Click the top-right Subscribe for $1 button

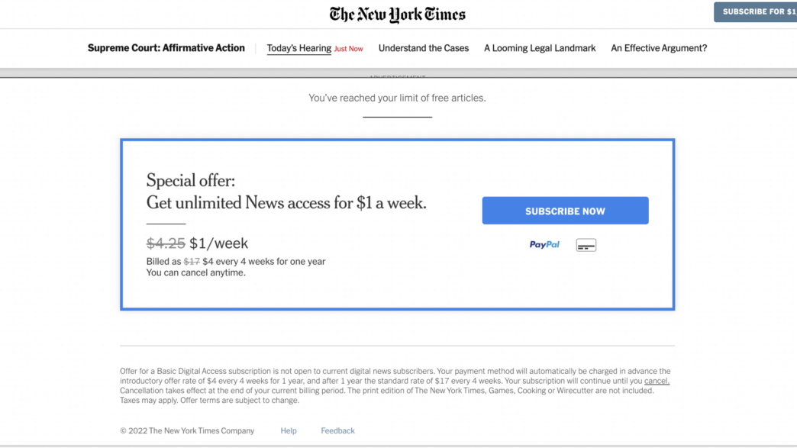click(755, 11)
